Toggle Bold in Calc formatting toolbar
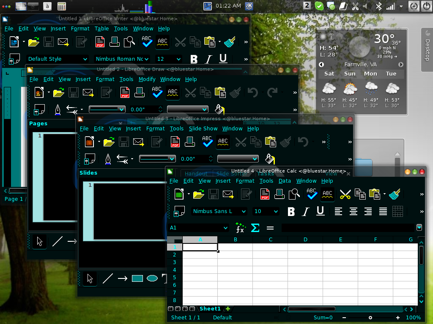The image size is (433, 324). pyautogui.click(x=291, y=212)
